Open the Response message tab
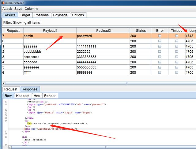 click(x=29, y=89)
